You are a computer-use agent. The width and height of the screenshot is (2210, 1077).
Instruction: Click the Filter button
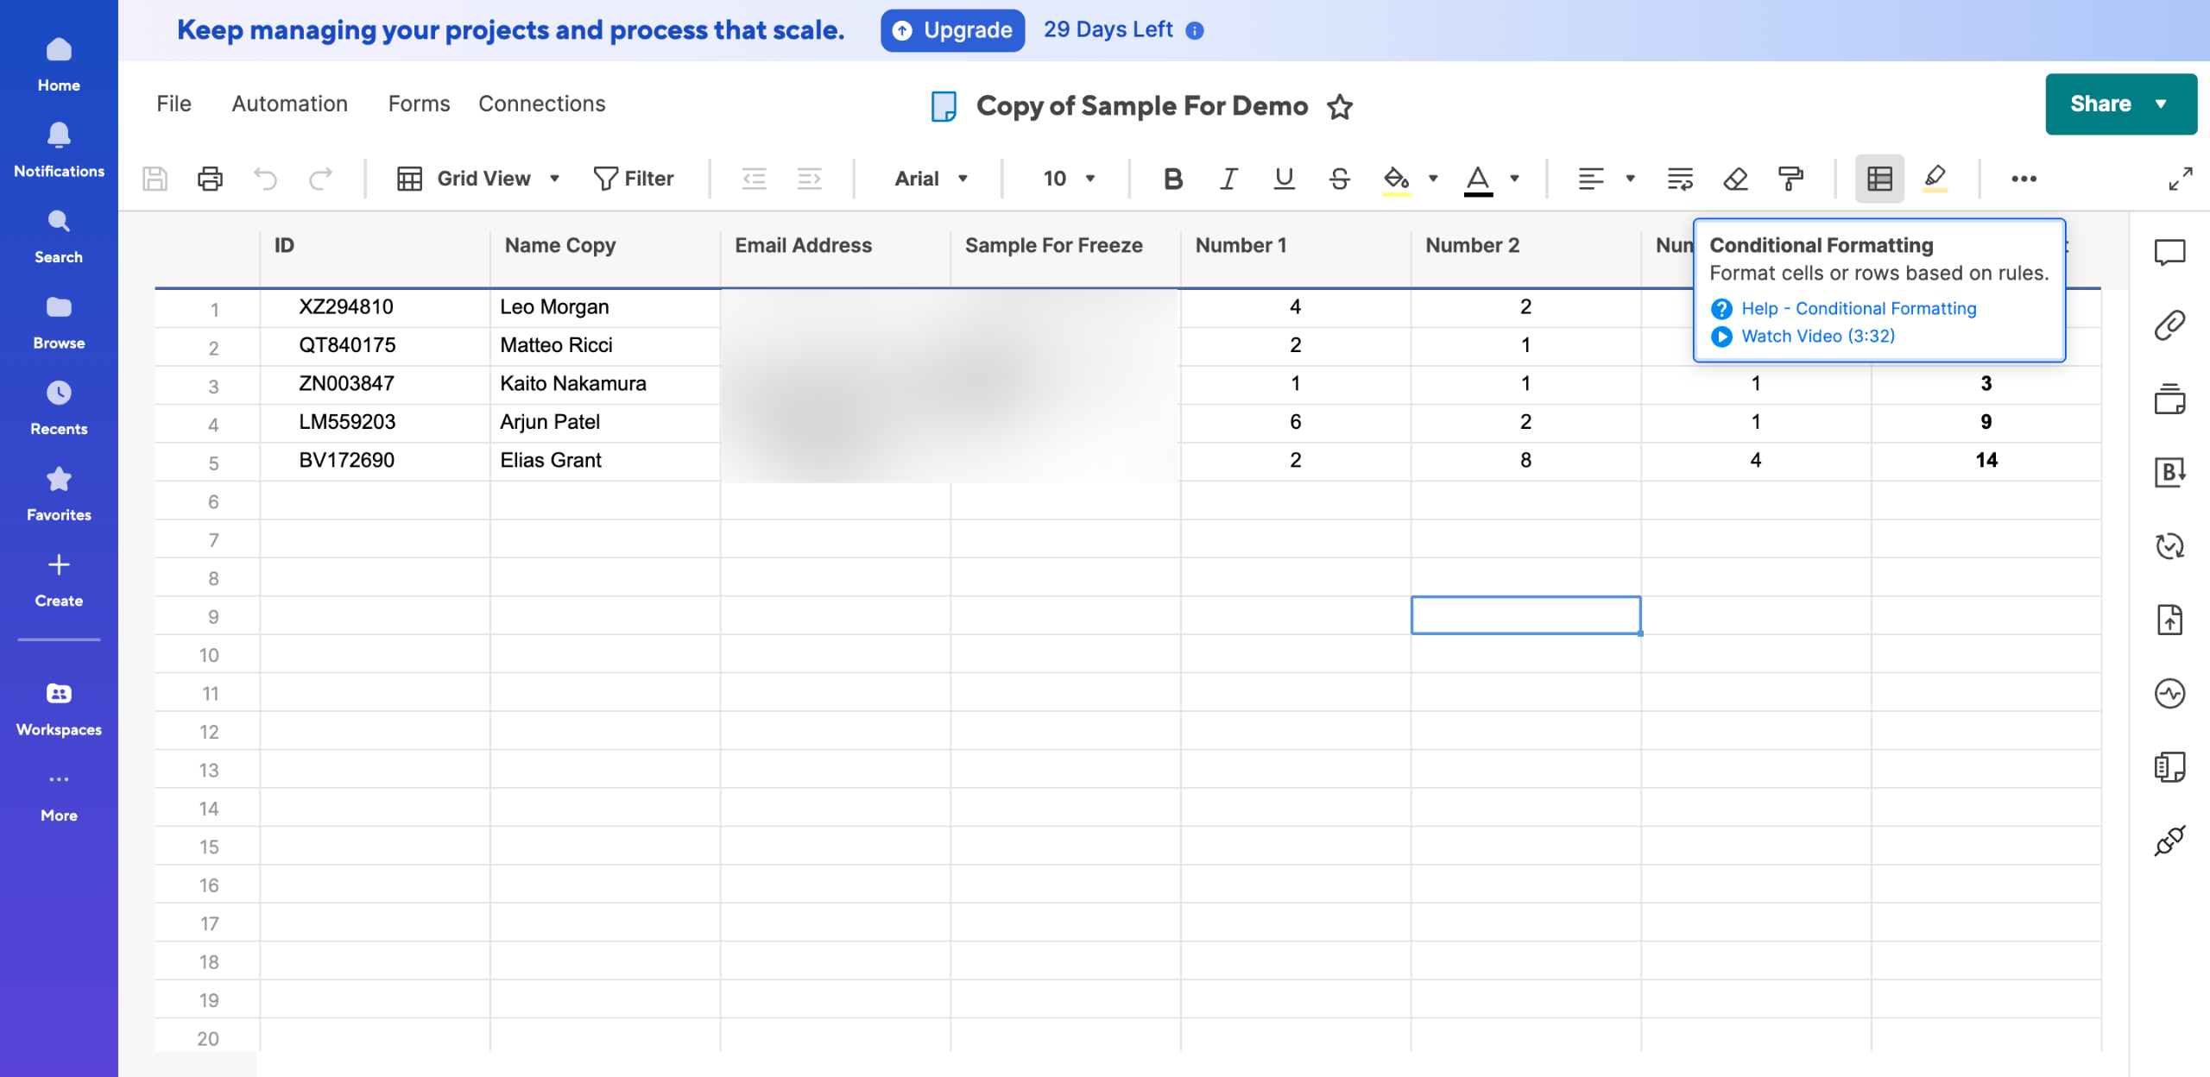634,179
